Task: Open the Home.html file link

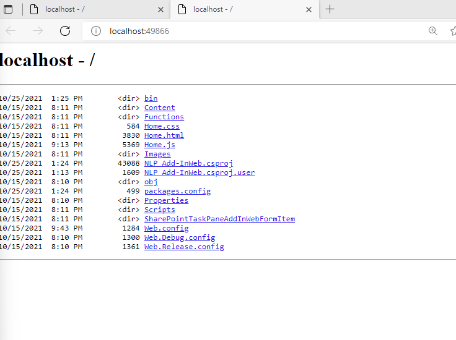Action: pos(164,135)
